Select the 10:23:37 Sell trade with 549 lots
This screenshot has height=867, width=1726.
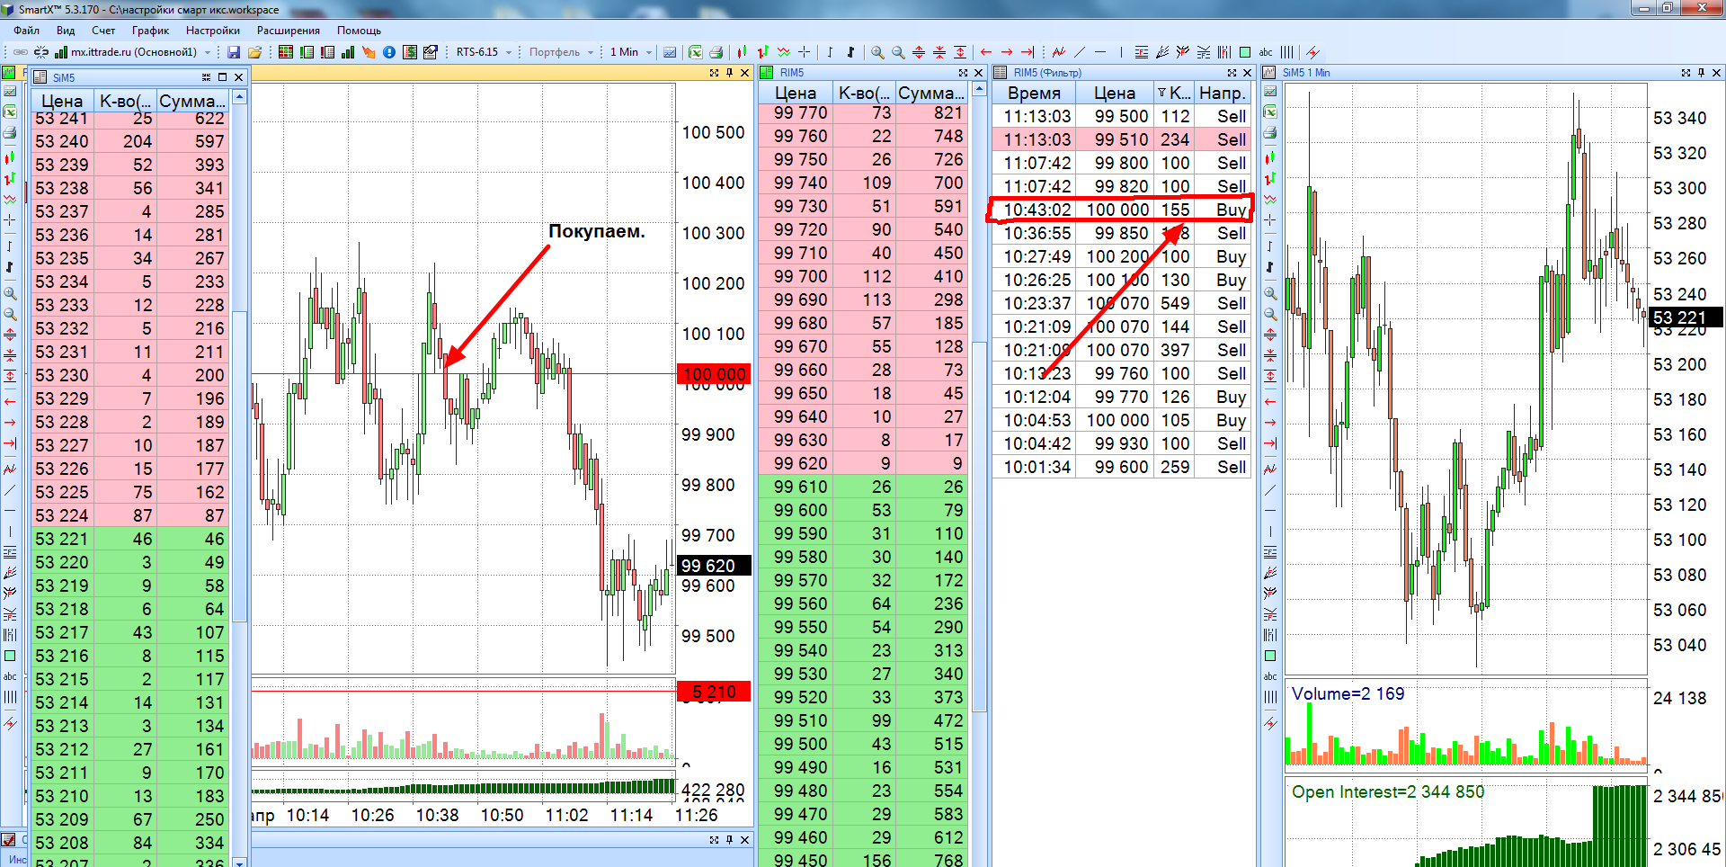1122,303
